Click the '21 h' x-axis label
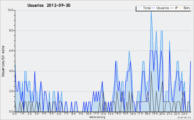Image resolution: width=194 pixels, height=120 pixels. pos(169,114)
